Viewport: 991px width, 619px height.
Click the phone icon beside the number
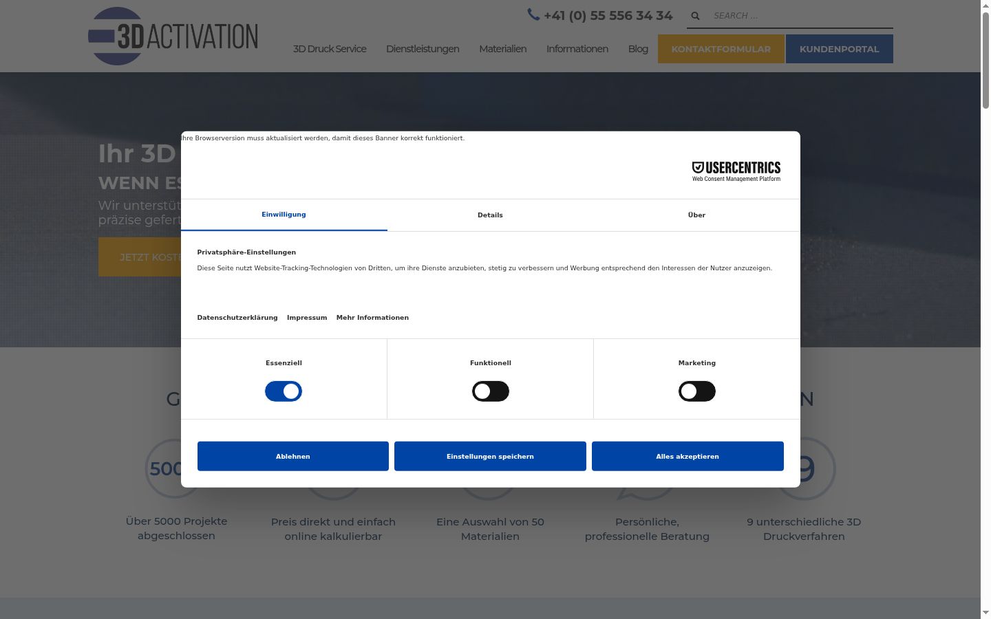[533, 14]
